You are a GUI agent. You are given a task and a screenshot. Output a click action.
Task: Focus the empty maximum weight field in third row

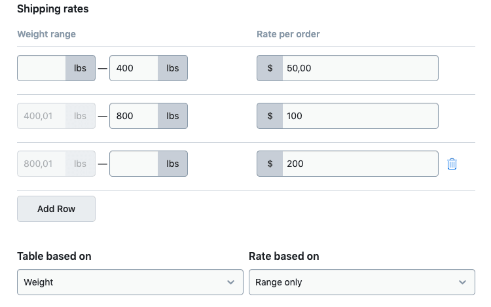tap(134, 164)
